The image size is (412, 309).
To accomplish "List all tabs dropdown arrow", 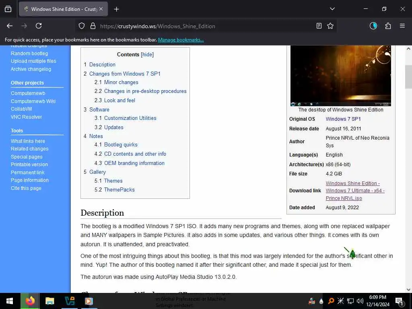I will click(x=332, y=9).
